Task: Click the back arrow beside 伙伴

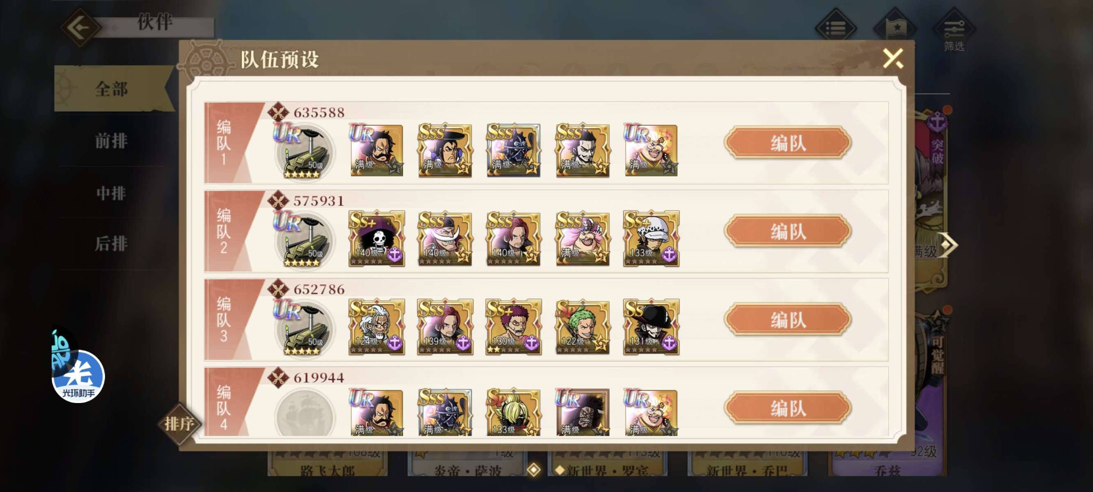Action: (80, 28)
